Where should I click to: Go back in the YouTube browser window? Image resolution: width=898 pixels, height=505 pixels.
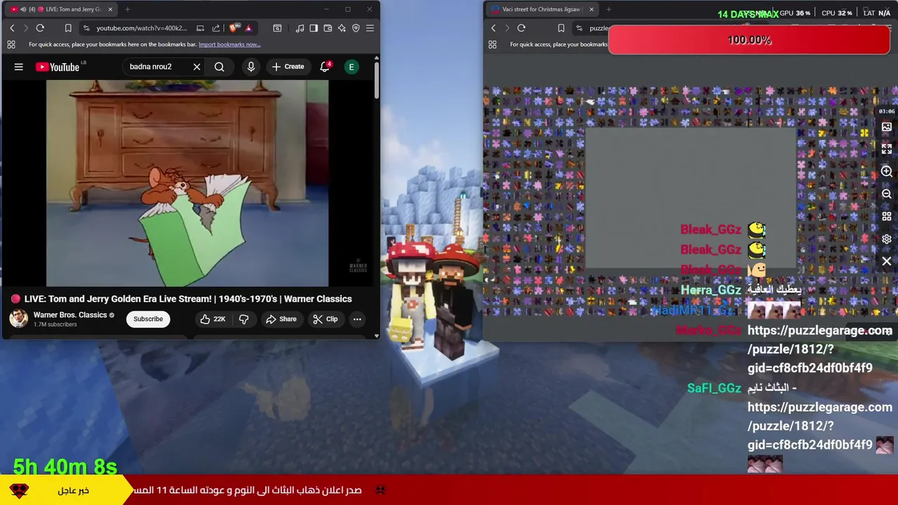(12, 28)
